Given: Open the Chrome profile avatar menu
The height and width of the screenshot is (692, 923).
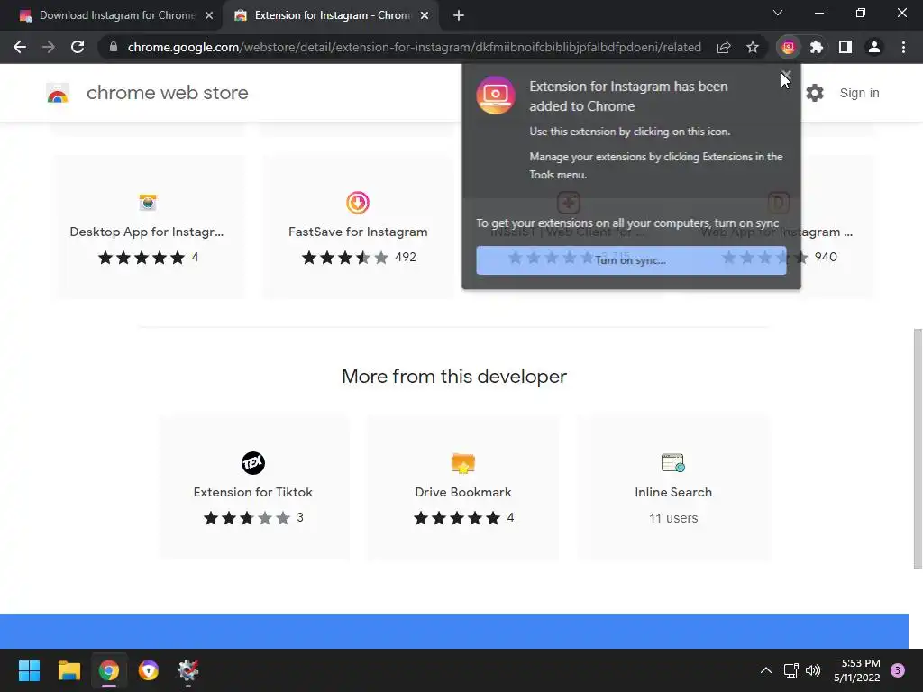Looking at the screenshot, I should pyautogui.click(x=874, y=47).
